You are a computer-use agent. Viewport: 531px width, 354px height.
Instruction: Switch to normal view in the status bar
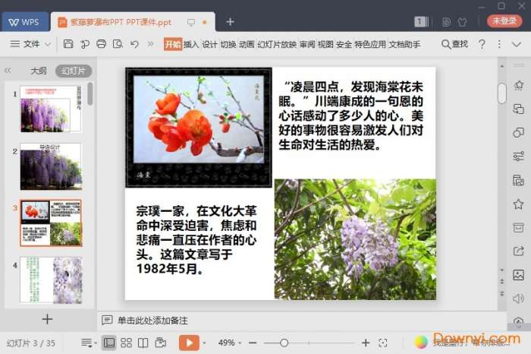click(x=109, y=343)
